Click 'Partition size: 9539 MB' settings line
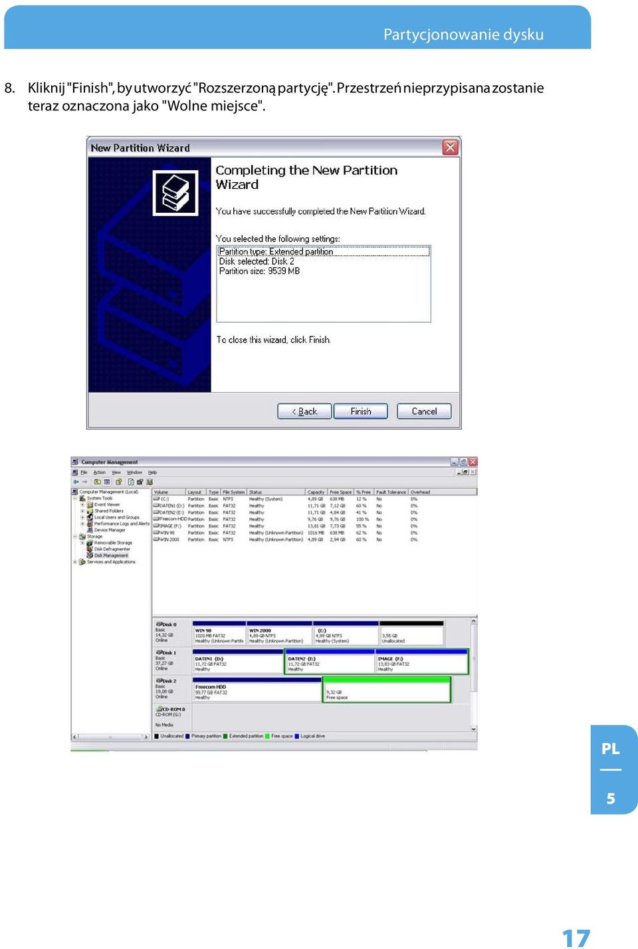The width and height of the screenshot is (638, 949). pos(259,271)
